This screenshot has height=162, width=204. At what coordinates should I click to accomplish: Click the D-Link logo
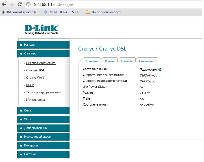(41, 29)
